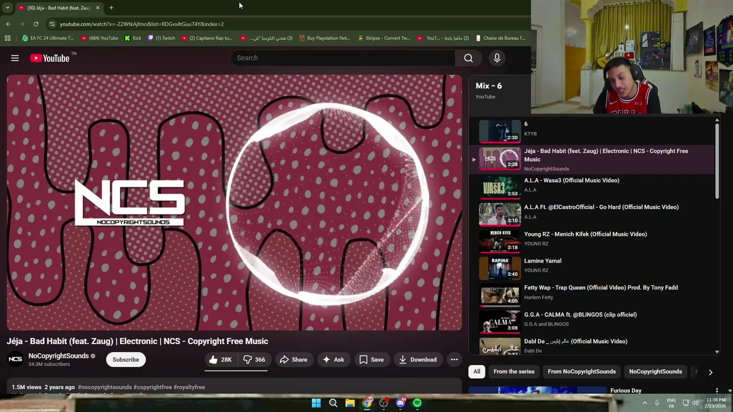Select the From the series chip
This screenshot has width=733, height=412.
point(514,371)
